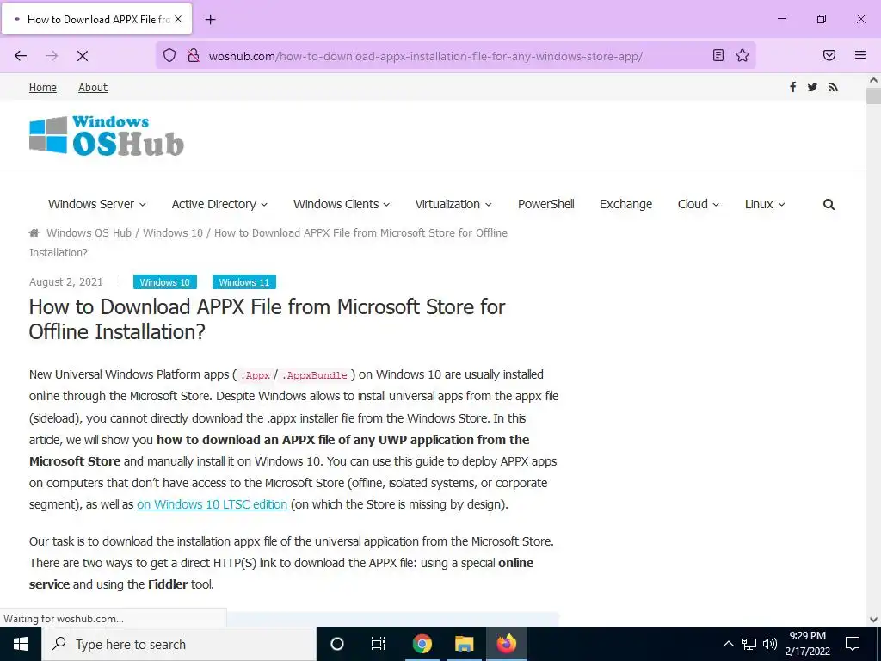
Task: Click the taskbar clock showing 9:29 PM
Action: 807,644
